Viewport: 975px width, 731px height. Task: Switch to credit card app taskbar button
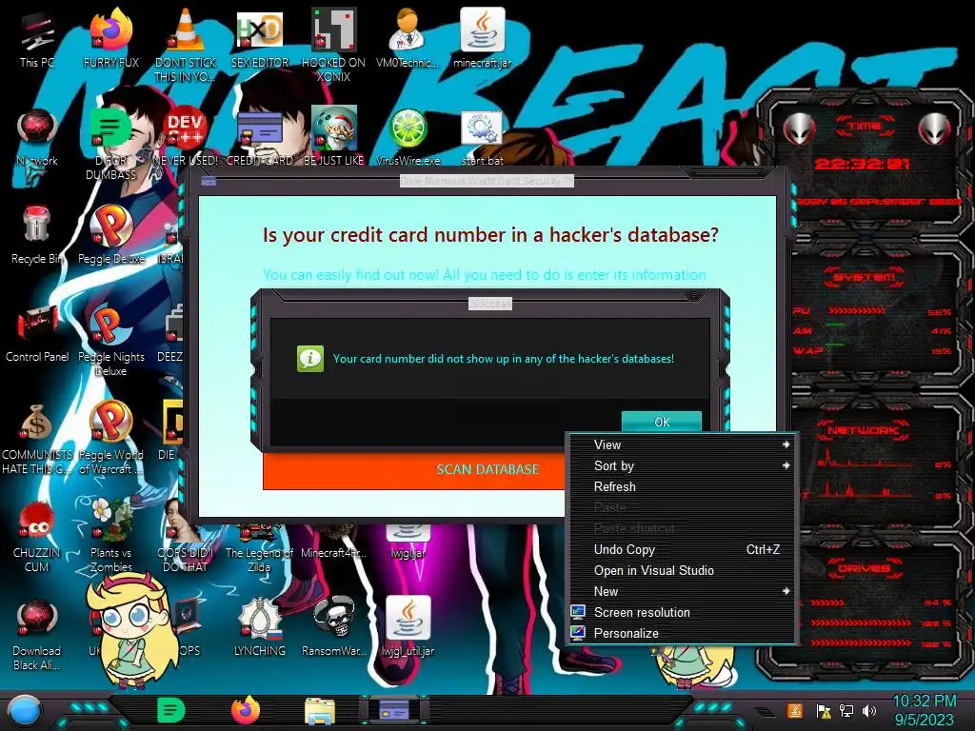[x=394, y=710]
